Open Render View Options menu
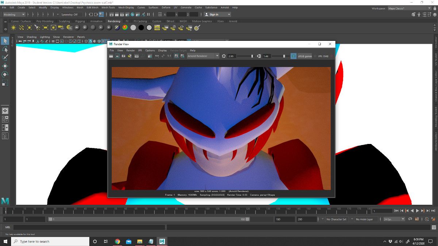This screenshot has height=246, width=438. coord(150,50)
